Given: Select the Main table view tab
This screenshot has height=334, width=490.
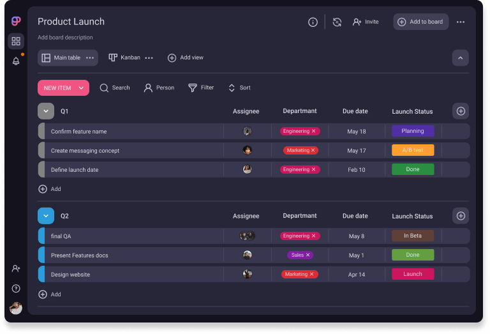Looking at the screenshot, I should 61,57.
